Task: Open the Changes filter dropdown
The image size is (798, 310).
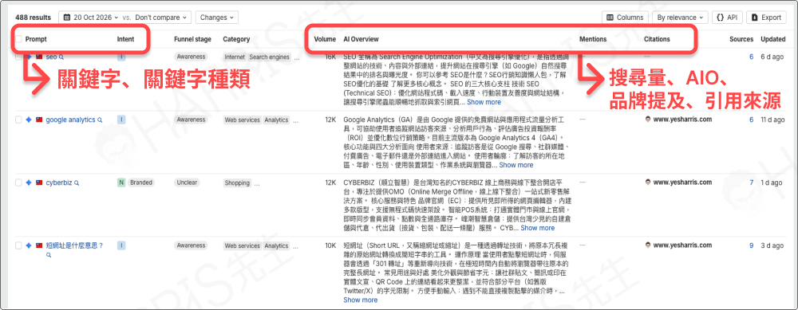Action: pos(217,18)
